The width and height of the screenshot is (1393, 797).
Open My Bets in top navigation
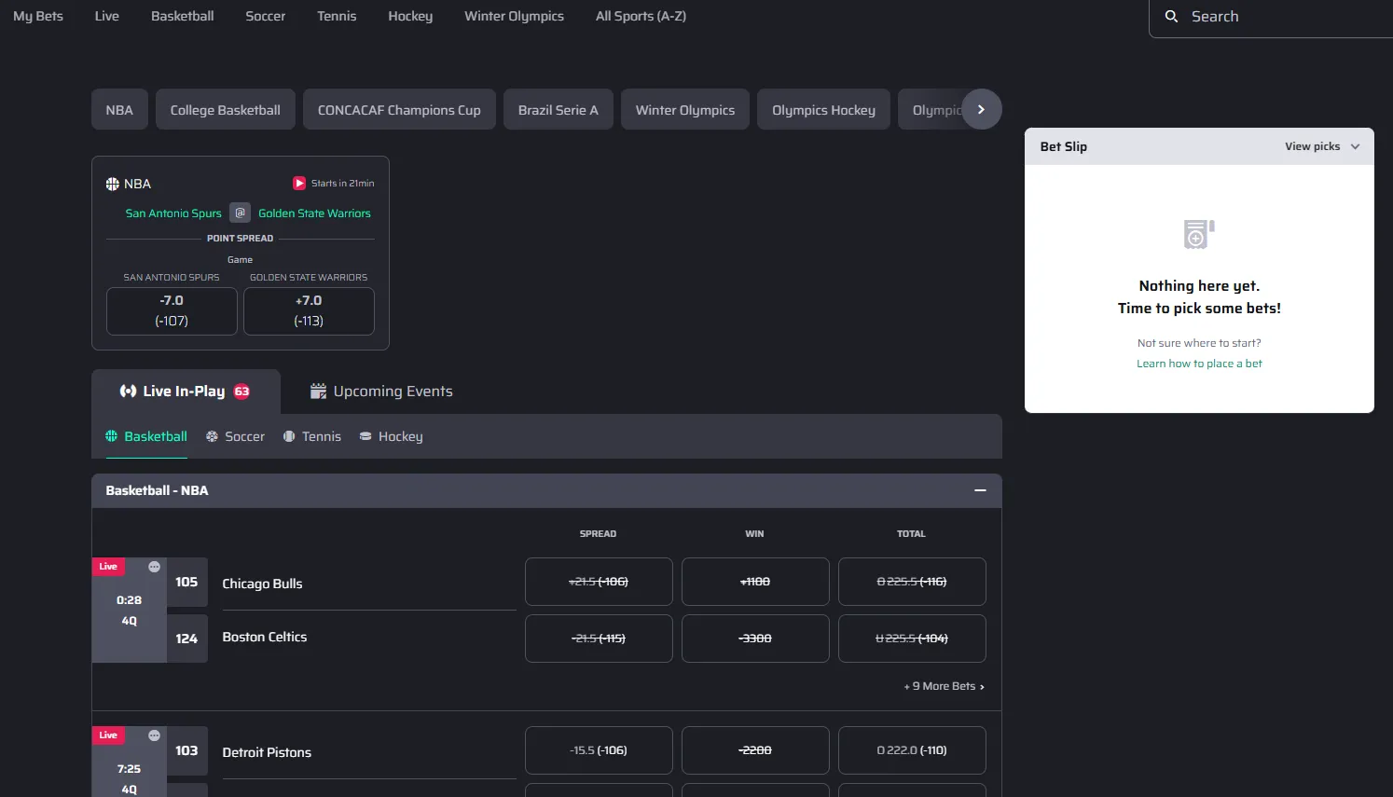(38, 16)
